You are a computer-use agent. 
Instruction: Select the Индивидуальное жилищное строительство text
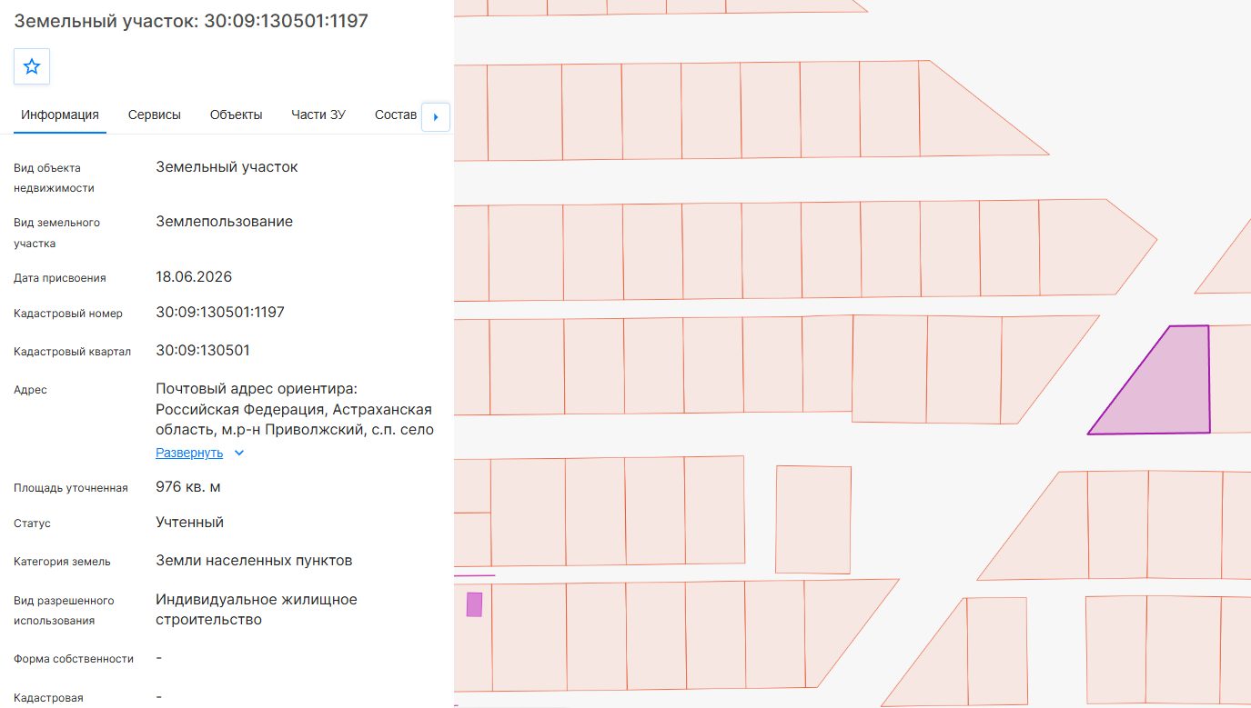pyautogui.click(x=257, y=610)
